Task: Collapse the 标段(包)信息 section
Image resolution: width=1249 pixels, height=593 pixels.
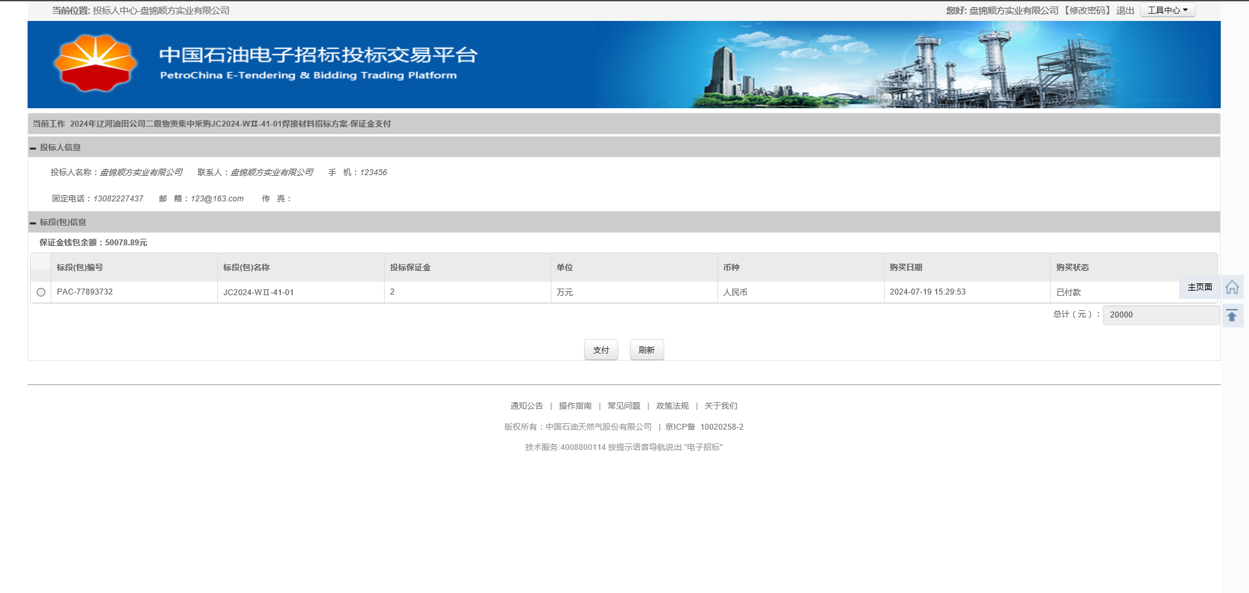Action: tap(33, 223)
